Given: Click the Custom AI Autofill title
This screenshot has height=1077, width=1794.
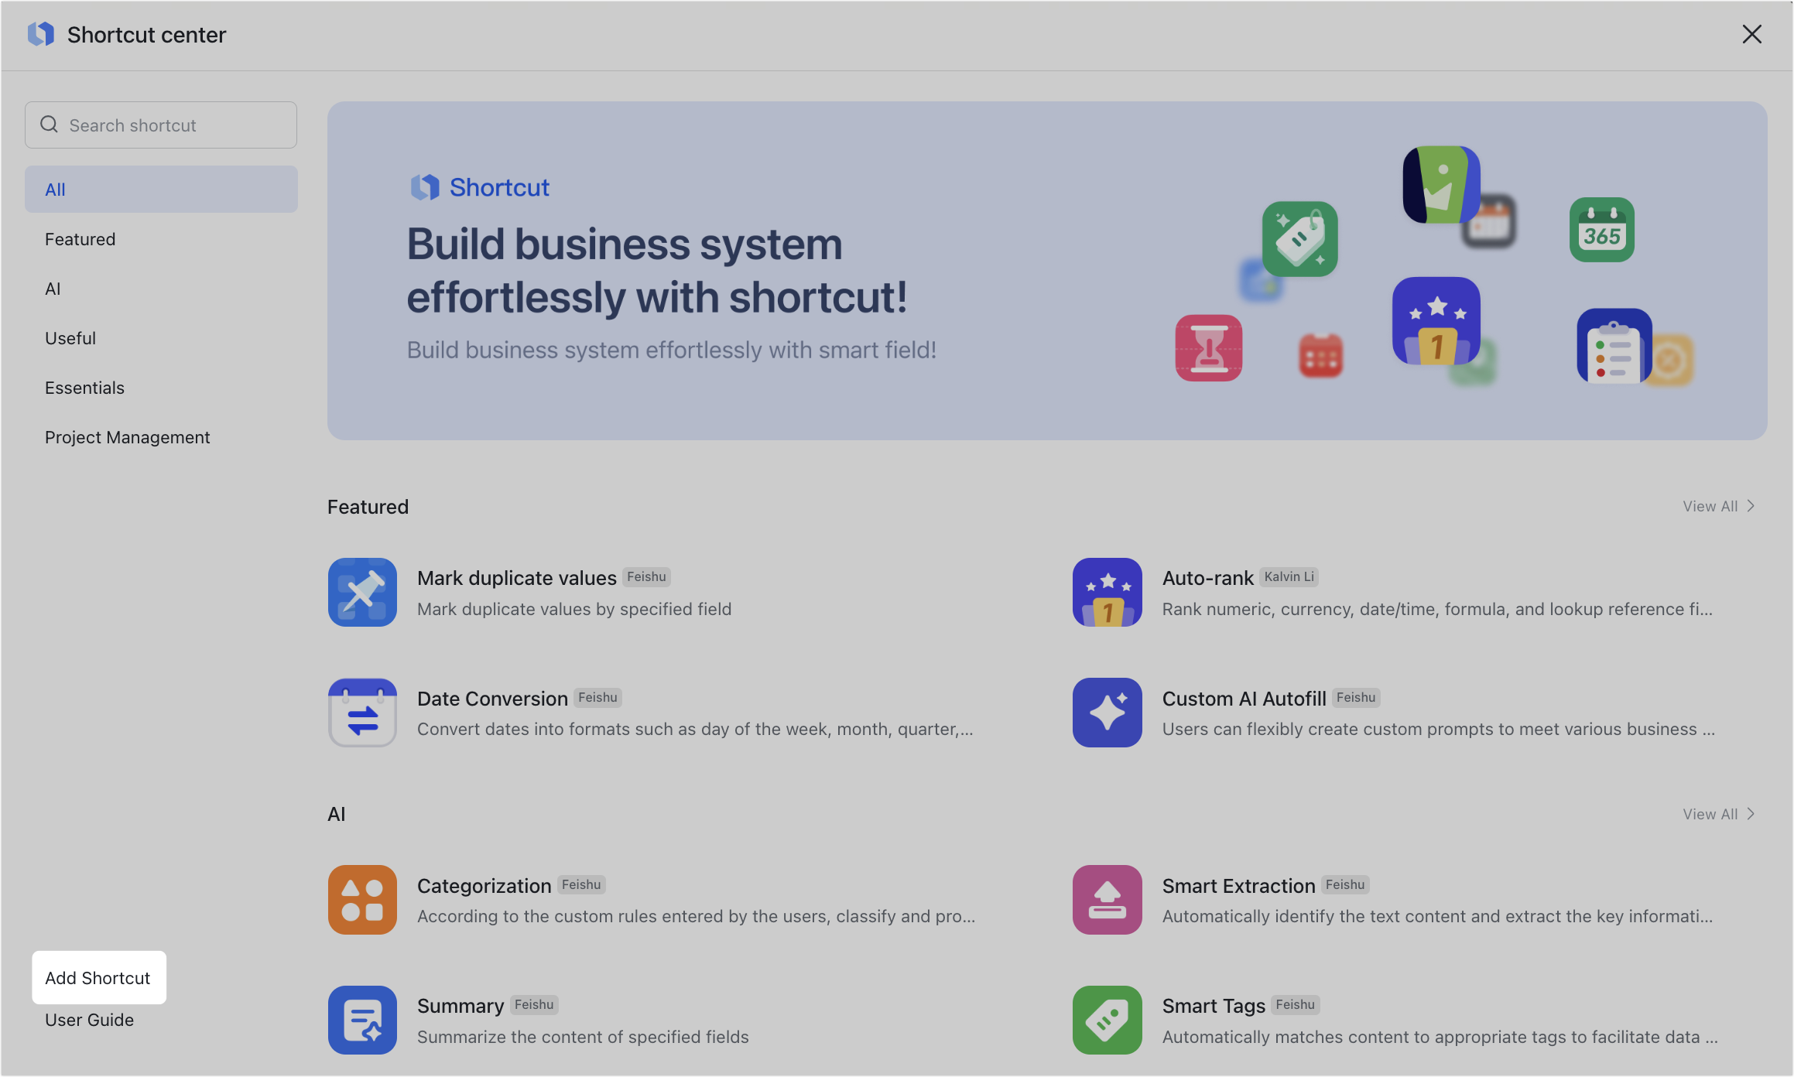Looking at the screenshot, I should pyautogui.click(x=1244, y=698).
